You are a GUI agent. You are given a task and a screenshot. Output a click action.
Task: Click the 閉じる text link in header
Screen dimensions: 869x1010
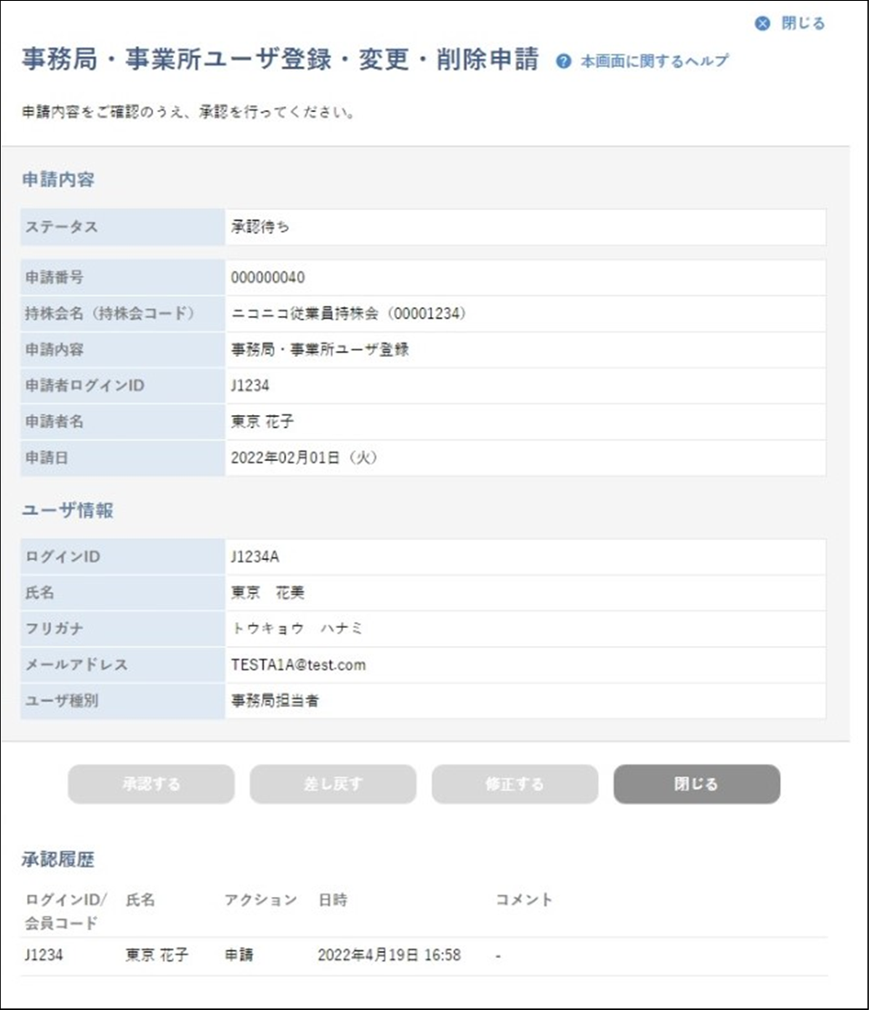tap(803, 23)
